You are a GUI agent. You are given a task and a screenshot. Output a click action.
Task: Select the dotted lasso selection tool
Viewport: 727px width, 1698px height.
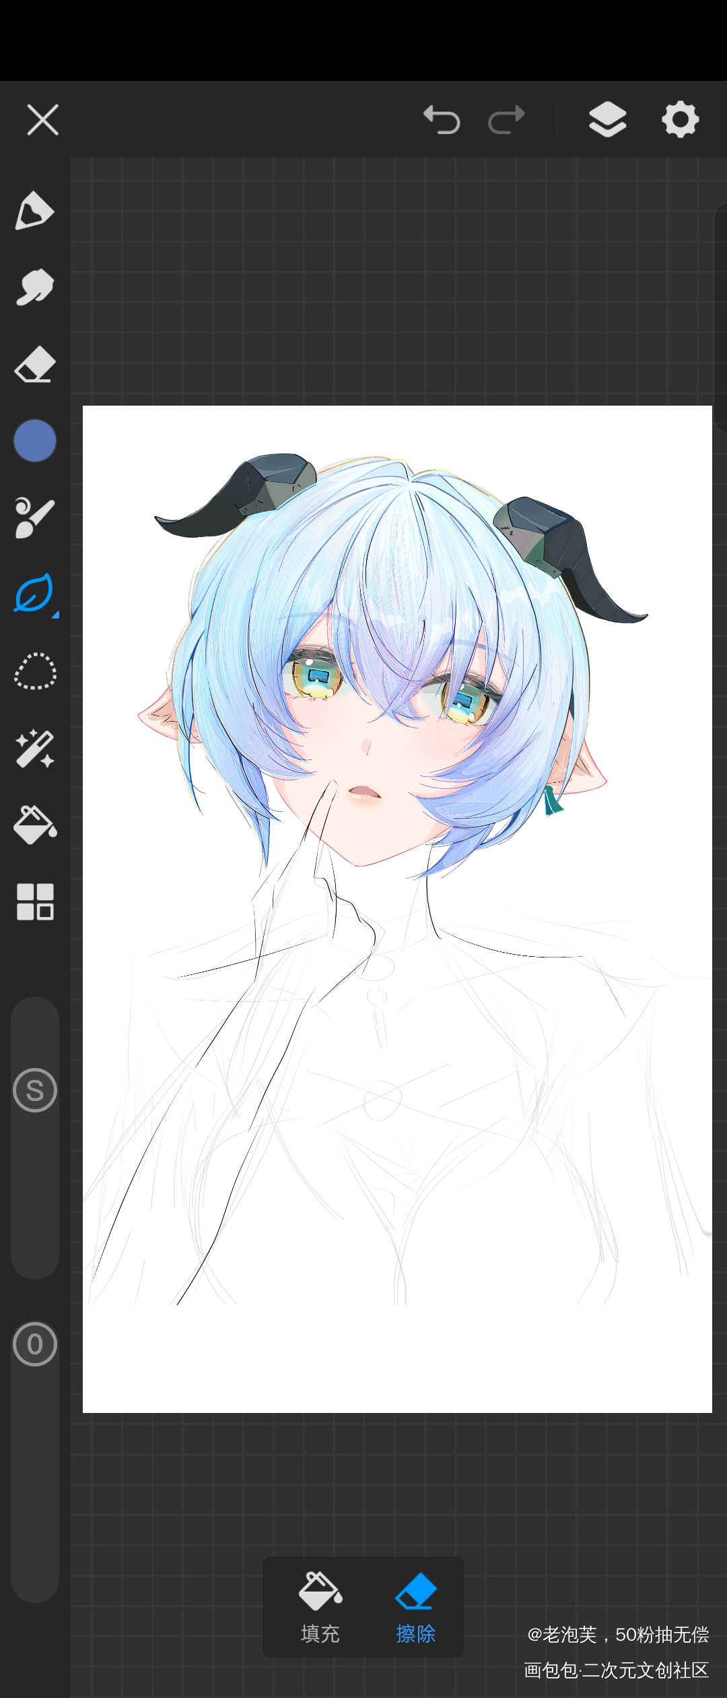(34, 672)
